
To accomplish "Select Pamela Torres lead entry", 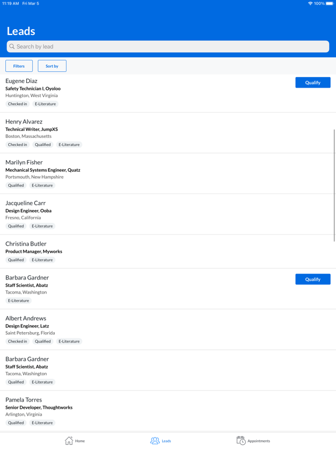I will pyautogui.click(x=168, y=411).
